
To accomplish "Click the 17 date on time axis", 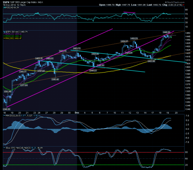I will [x=152, y=113].
